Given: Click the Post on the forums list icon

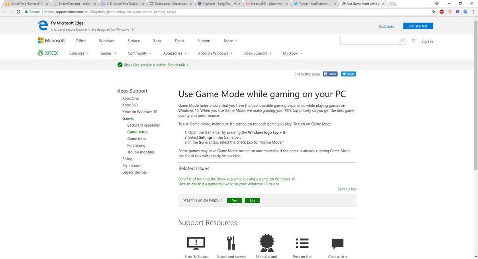Looking at the screenshot, I should point(302,243).
